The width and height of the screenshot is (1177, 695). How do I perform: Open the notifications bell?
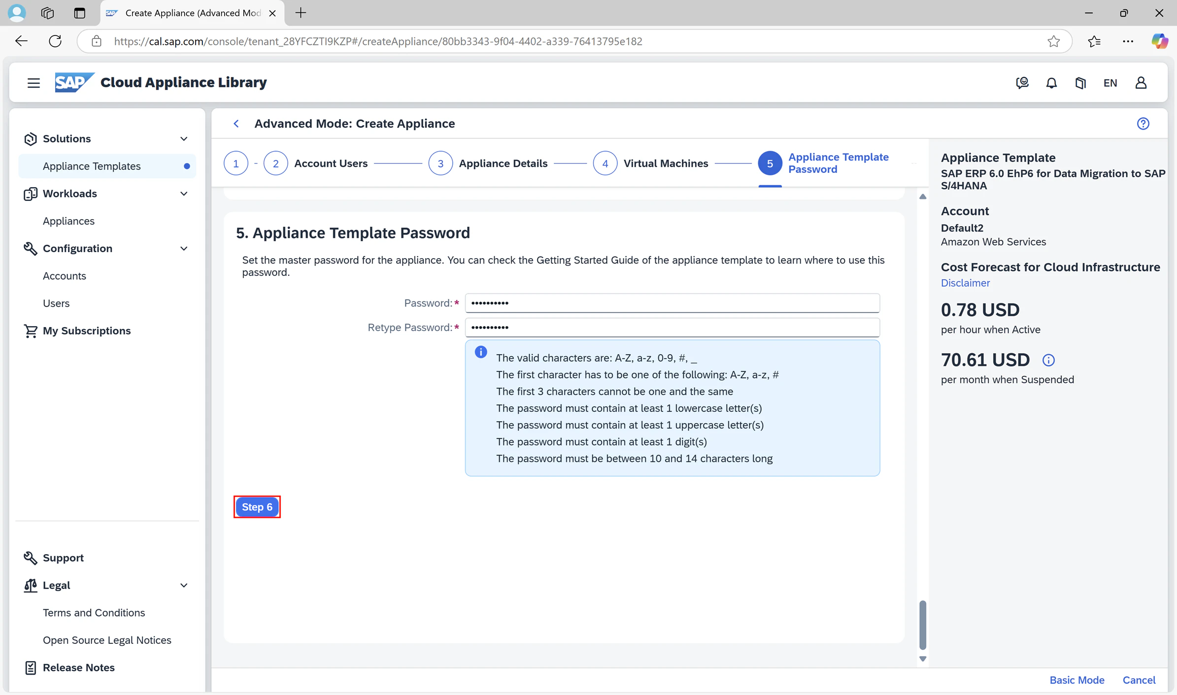tap(1051, 83)
